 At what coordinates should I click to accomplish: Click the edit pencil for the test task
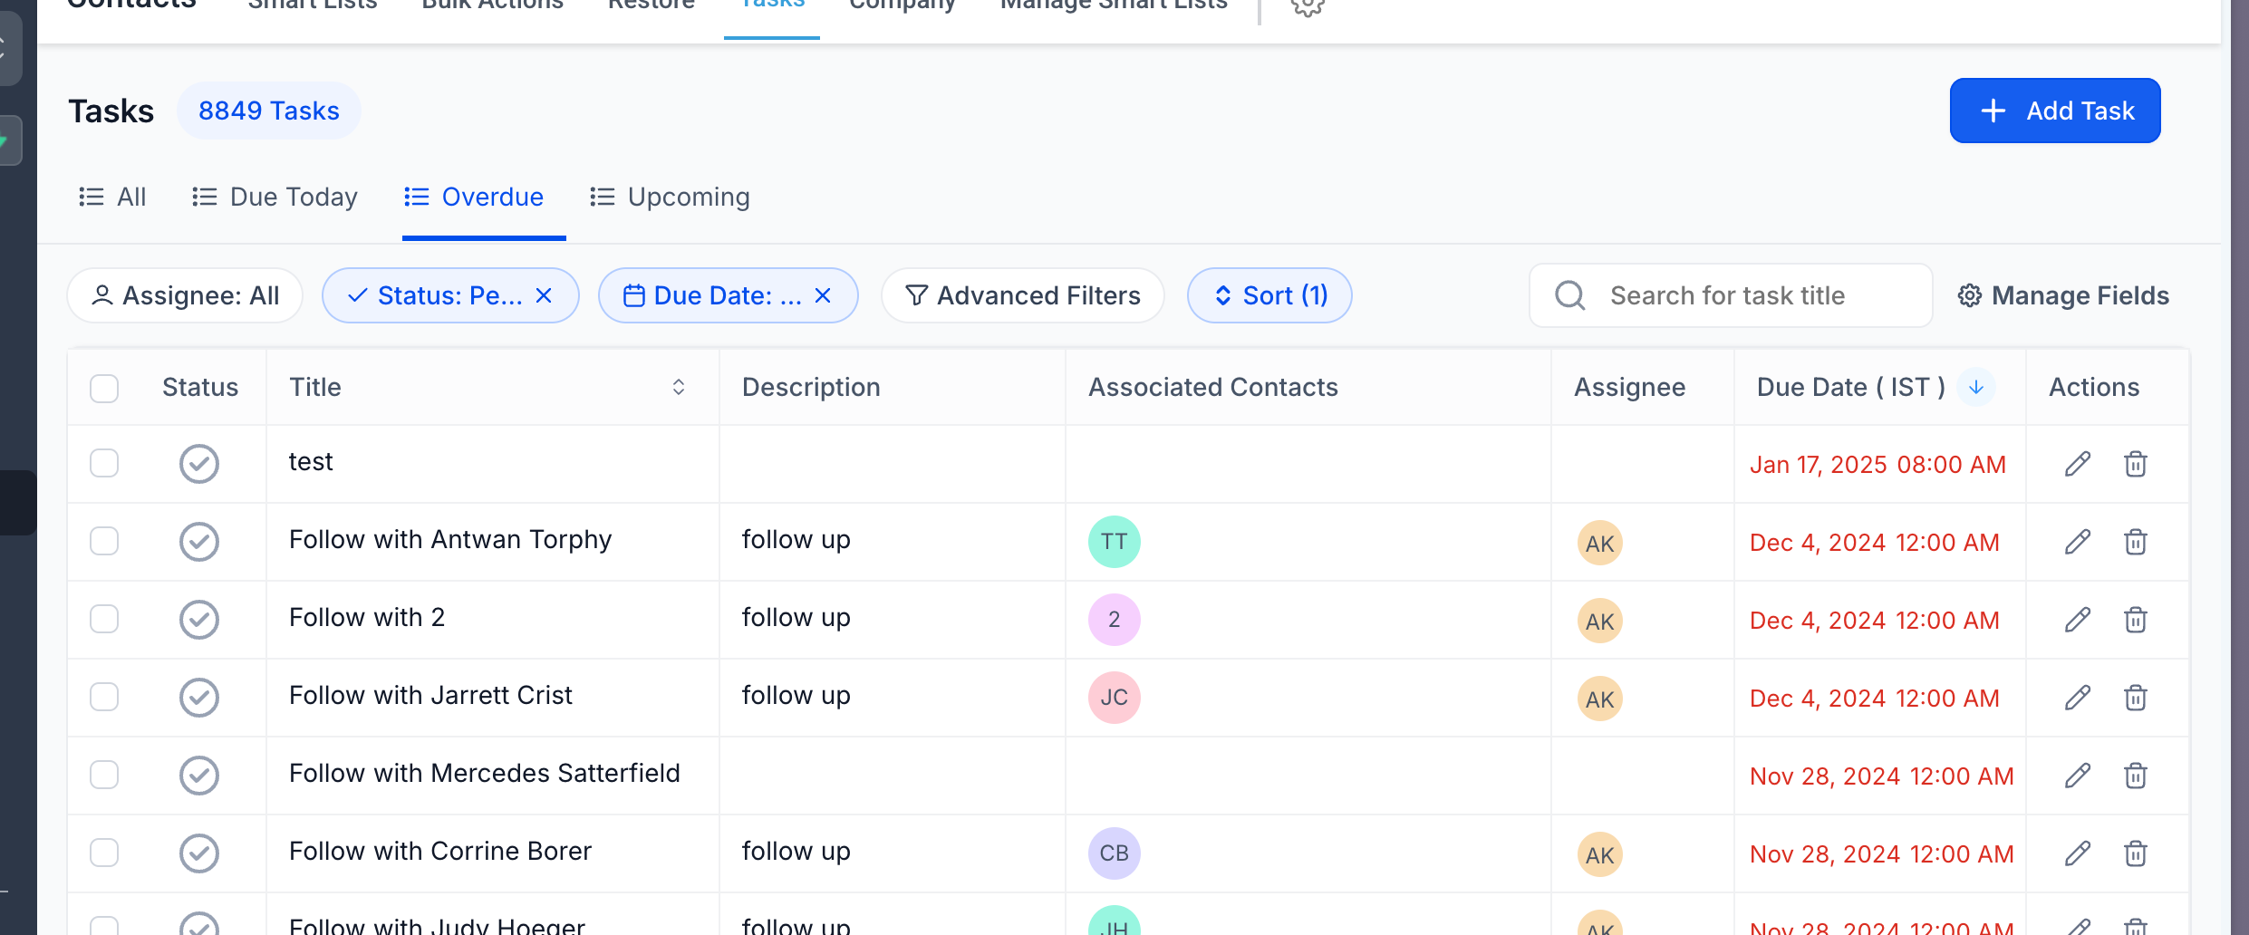(x=2078, y=464)
